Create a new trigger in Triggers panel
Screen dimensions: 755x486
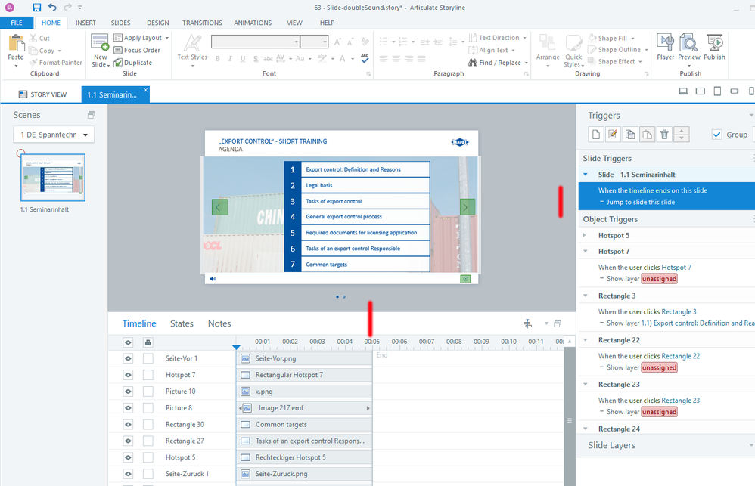pyautogui.click(x=596, y=135)
